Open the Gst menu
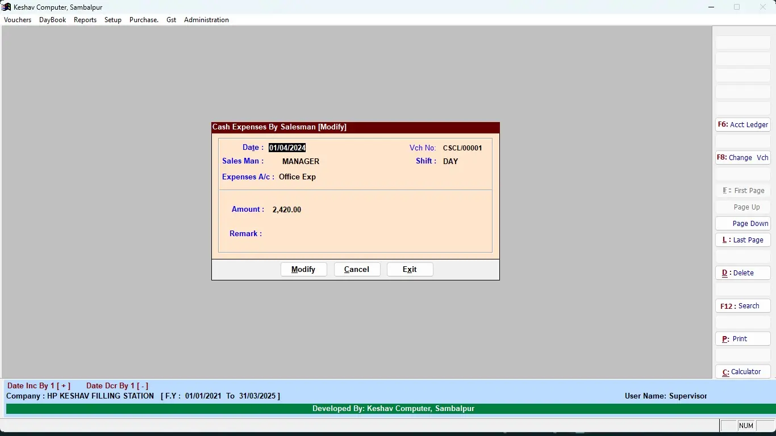 (x=172, y=20)
